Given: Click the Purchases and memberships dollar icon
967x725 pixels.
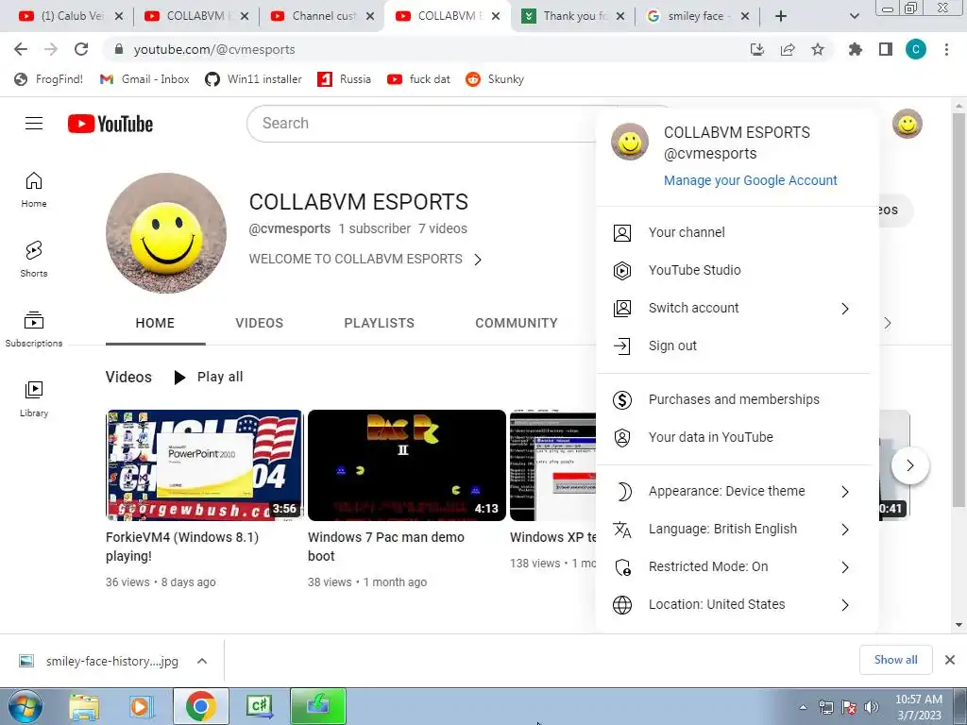Looking at the screenshot, I should (x=622, y=400).
